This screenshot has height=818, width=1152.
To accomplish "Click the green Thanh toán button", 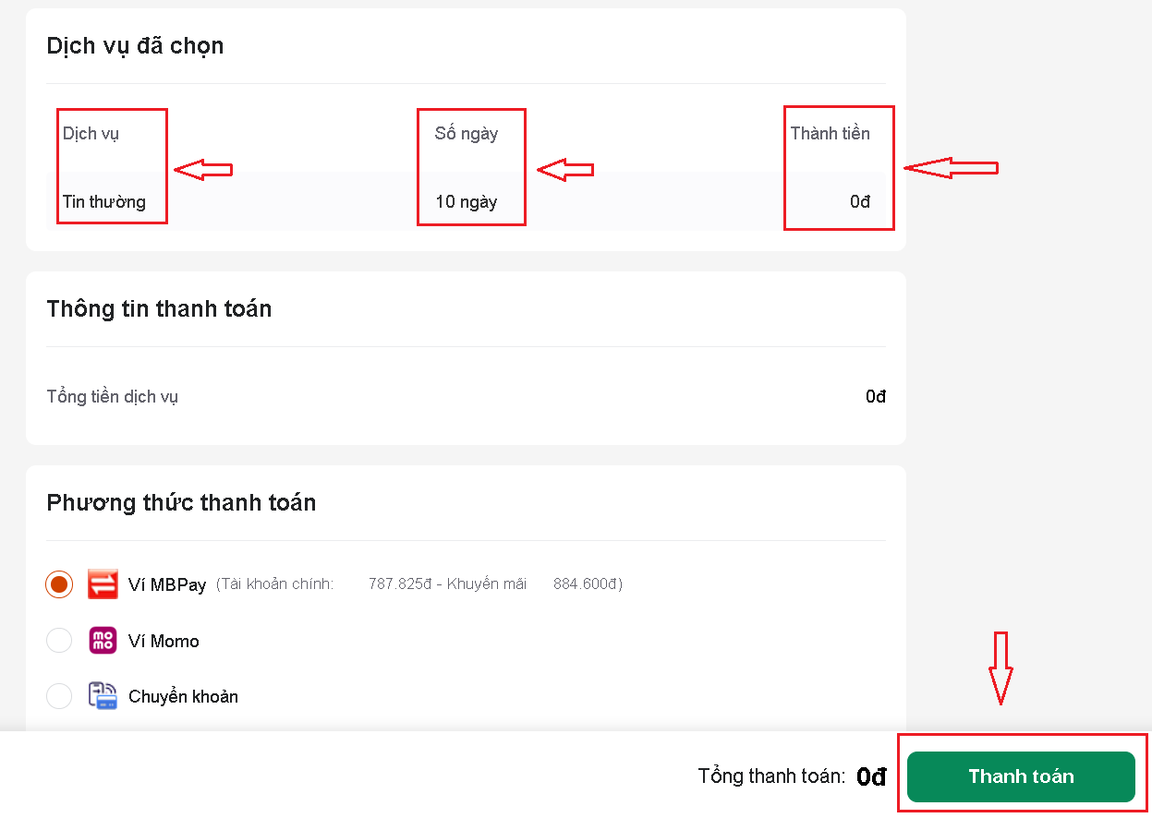I will (1021, 776).
